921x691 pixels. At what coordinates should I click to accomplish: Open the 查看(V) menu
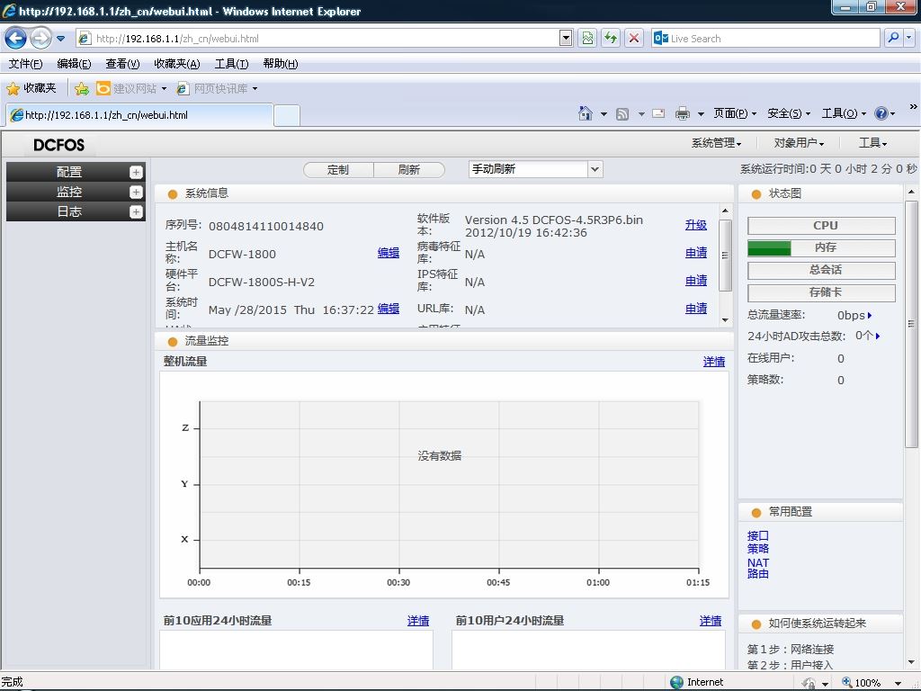(122, 64)
